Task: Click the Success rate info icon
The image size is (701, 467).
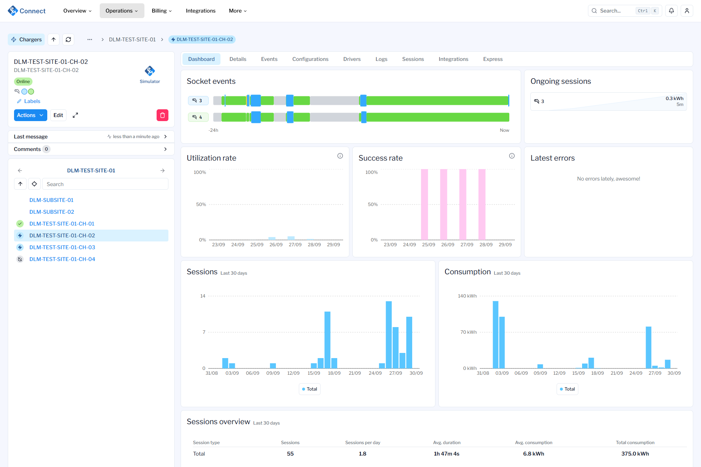Action: click(x=512, y=156)
